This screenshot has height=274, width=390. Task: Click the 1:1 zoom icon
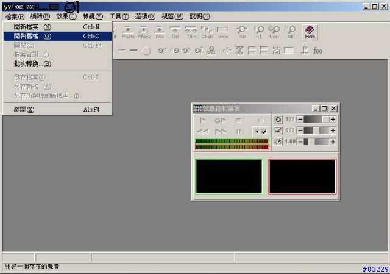[258, 32]
